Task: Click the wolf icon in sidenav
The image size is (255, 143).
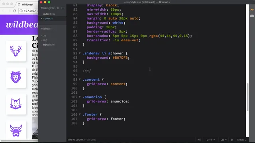Action: pos(16,104)
